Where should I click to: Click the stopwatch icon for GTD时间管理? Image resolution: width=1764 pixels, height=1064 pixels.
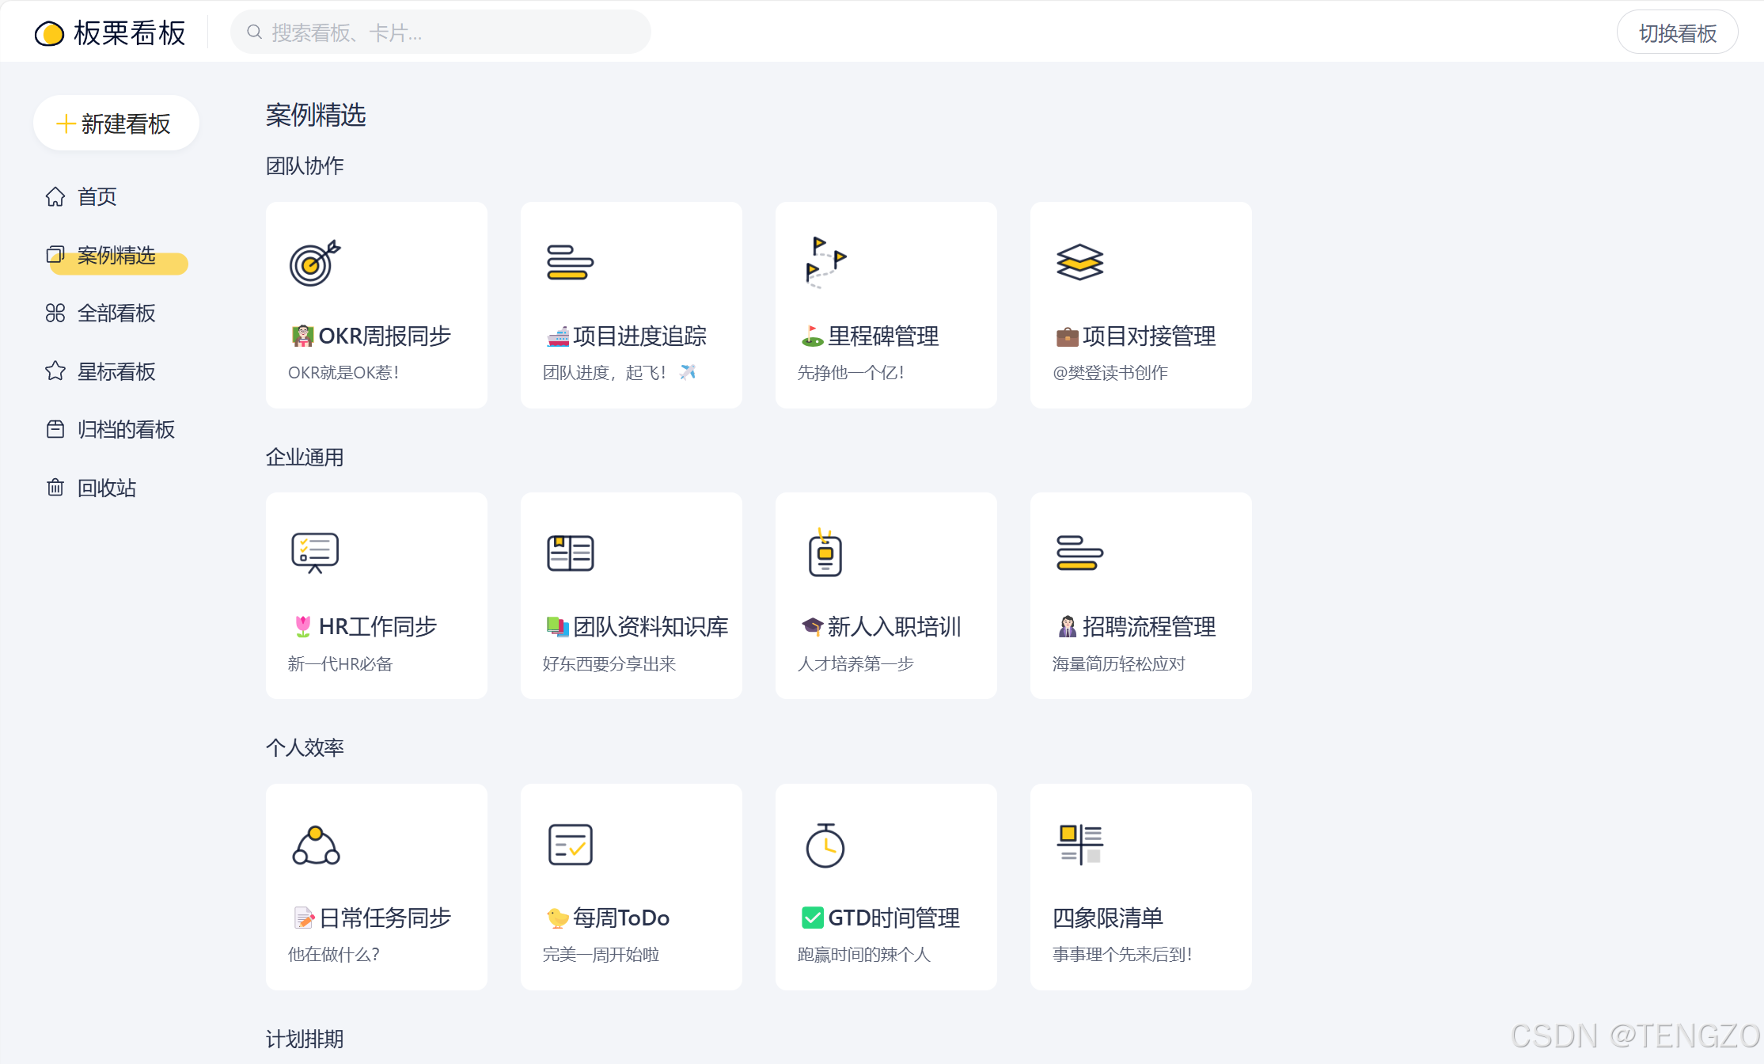point(825,845)
